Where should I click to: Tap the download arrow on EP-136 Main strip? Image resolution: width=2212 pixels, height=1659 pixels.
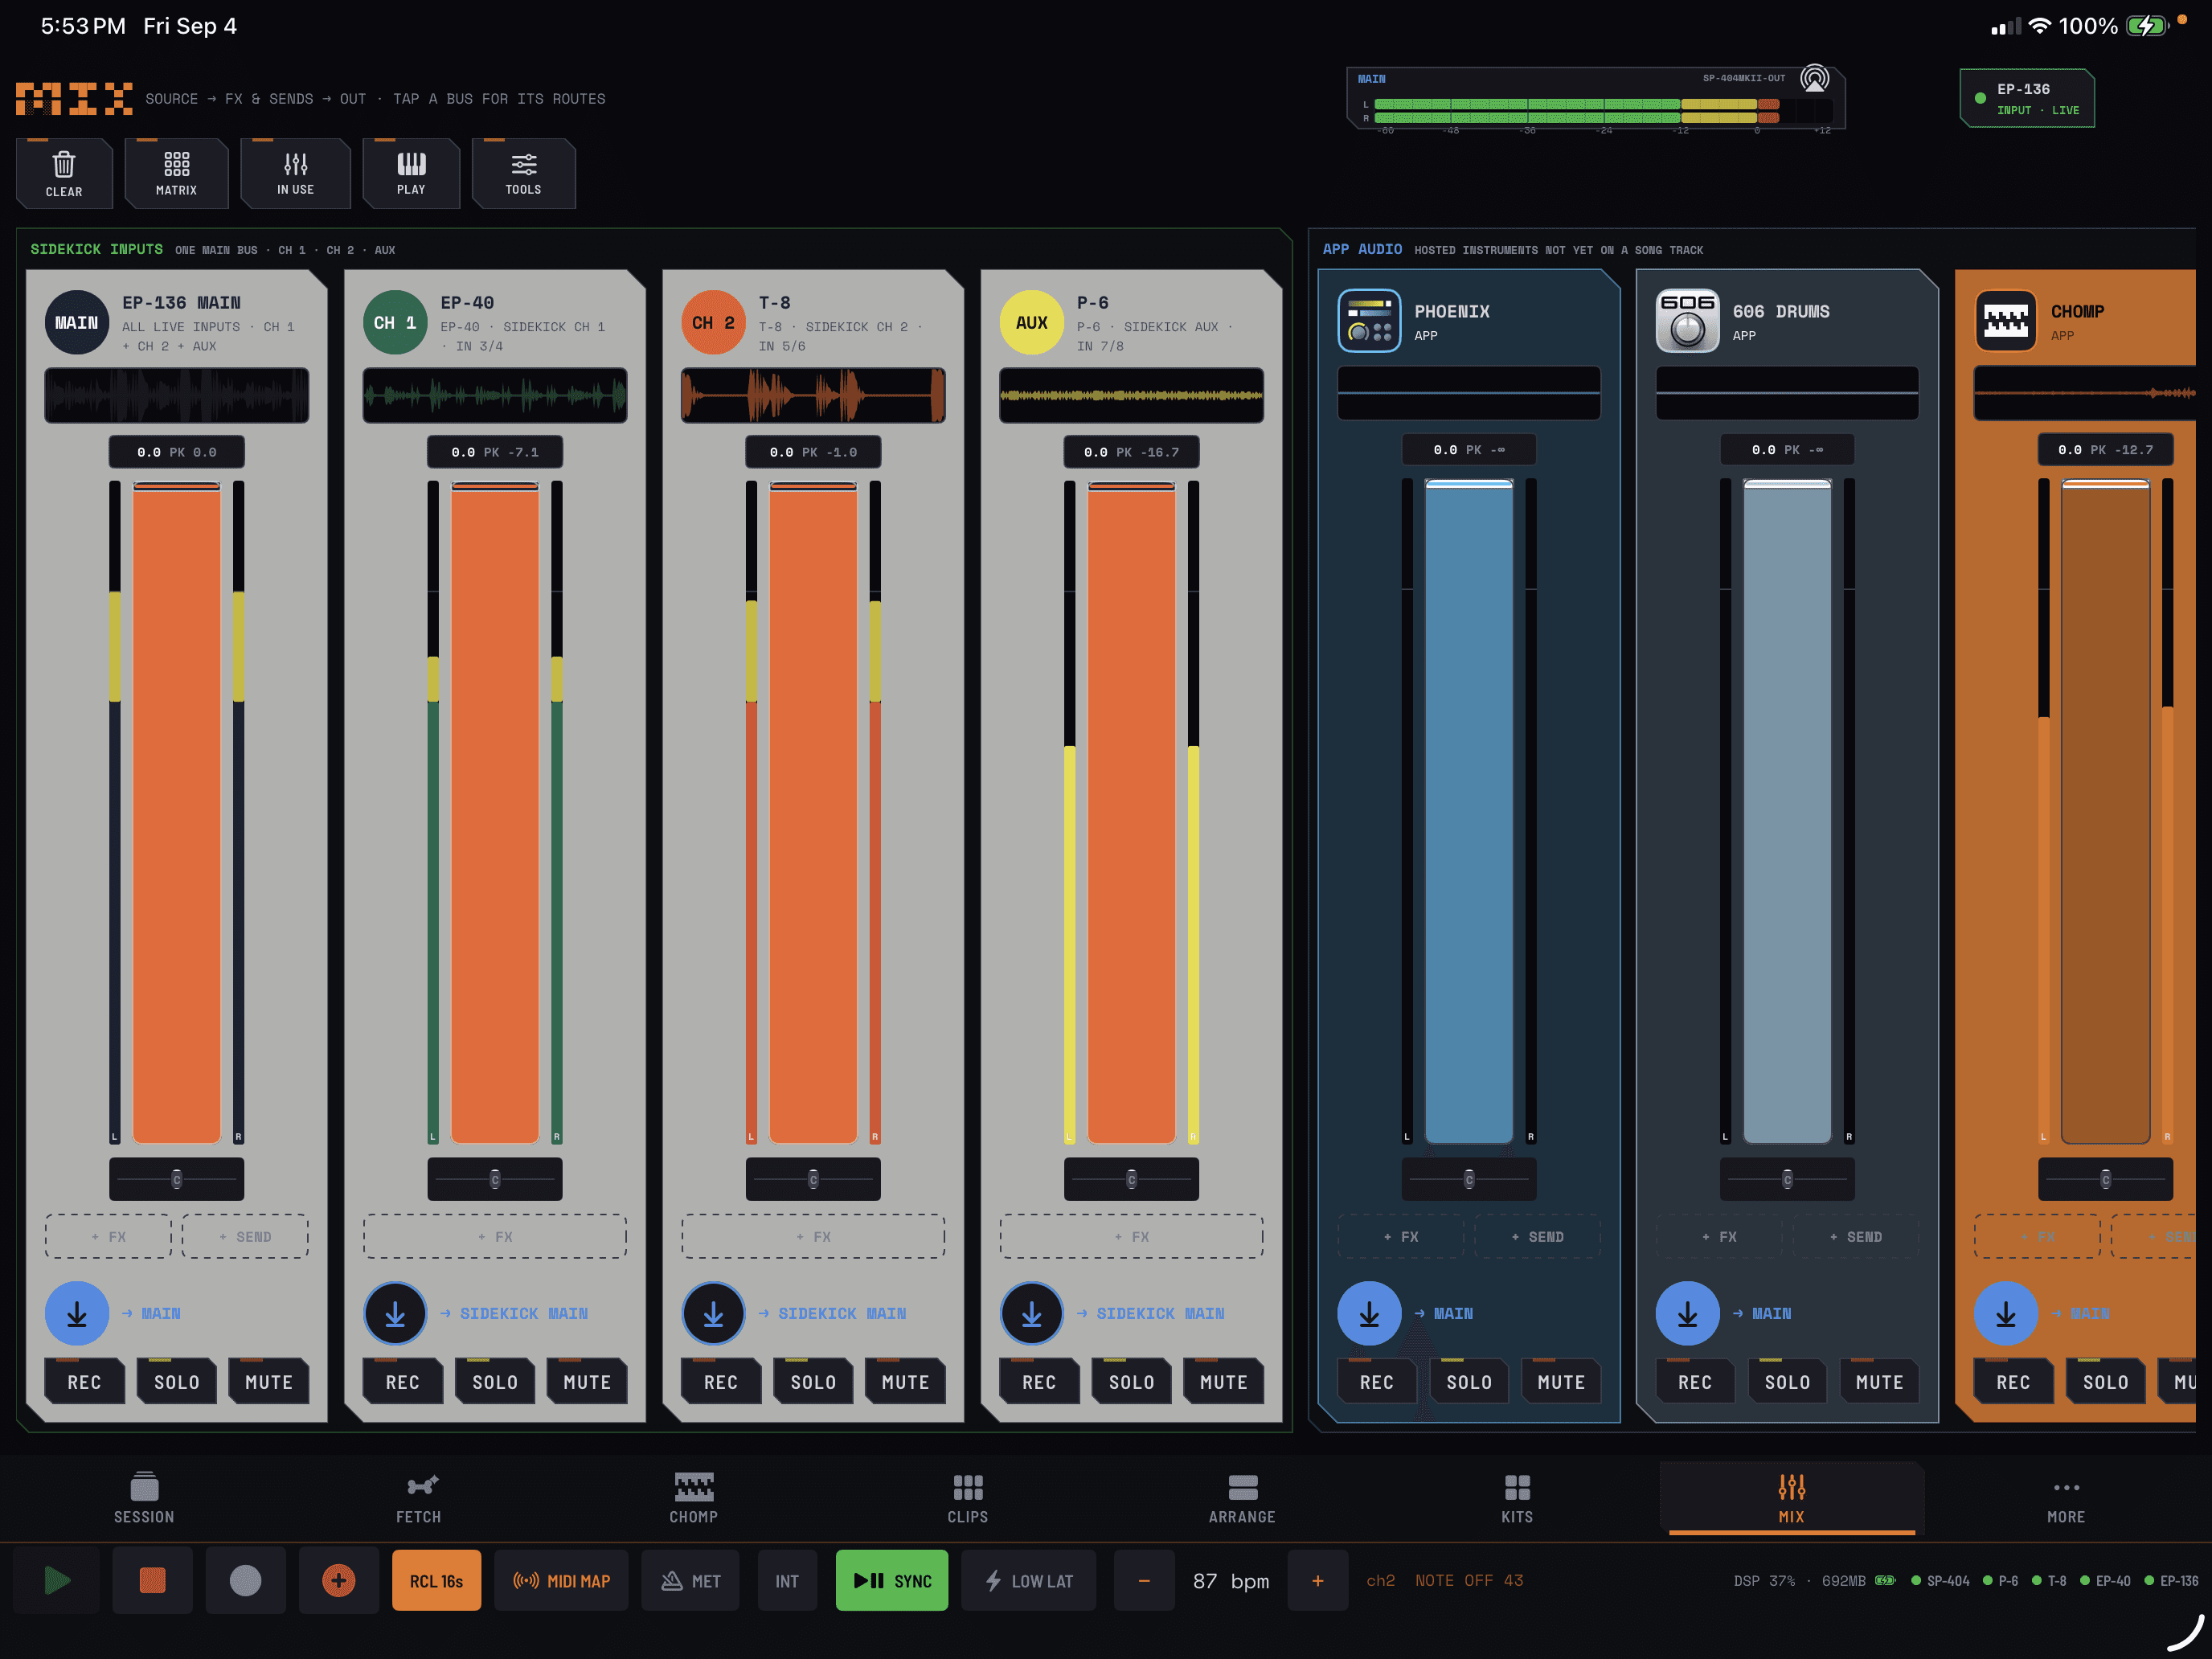point(77,1313)
